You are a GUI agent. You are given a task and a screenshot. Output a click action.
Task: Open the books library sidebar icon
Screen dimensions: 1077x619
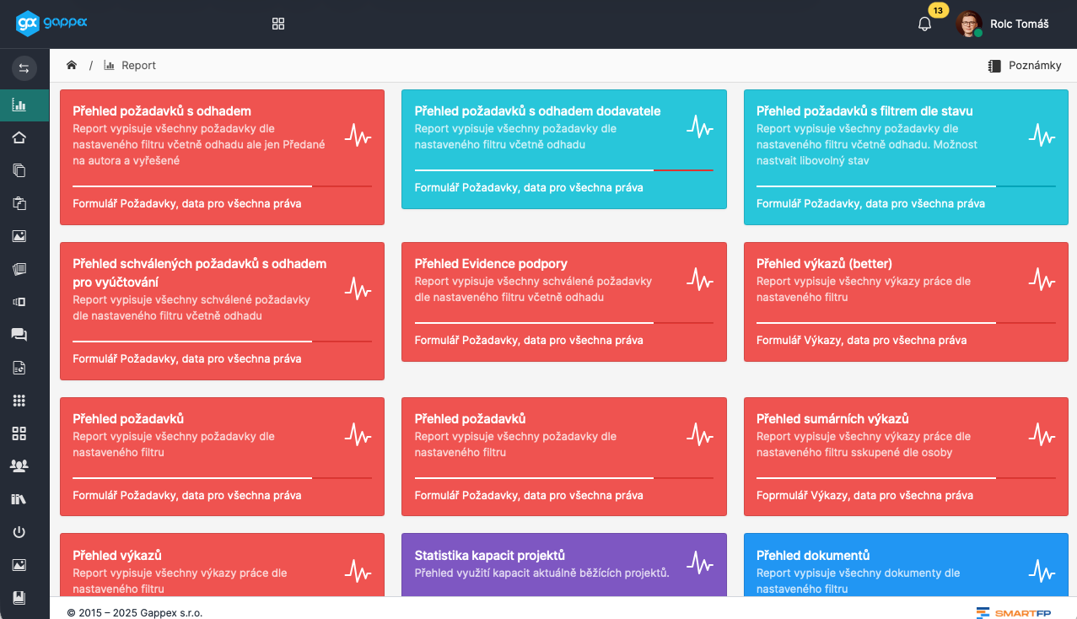(x=19, y=499)
